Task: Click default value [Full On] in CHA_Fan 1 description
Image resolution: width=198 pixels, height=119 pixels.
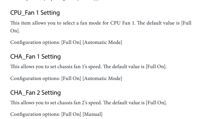Action: pyautogui.click(x=156, y=67)
